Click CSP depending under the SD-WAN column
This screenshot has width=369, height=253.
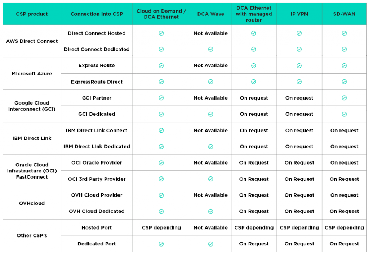(344, 227)
